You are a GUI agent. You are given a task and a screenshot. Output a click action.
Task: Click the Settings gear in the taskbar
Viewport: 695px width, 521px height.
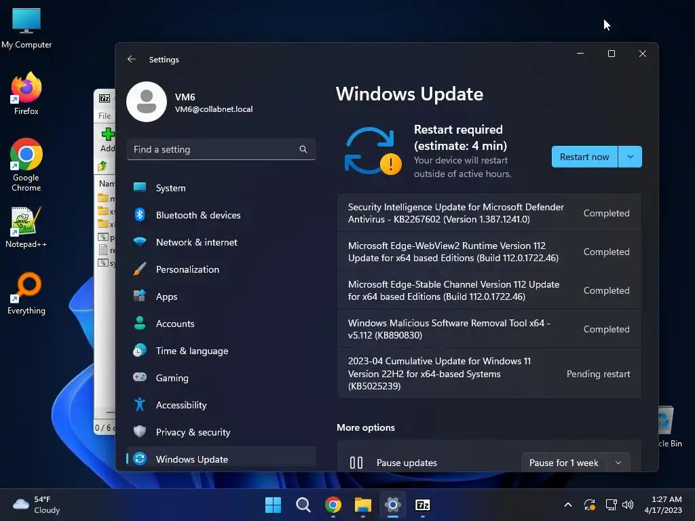(x=393, y=505)
